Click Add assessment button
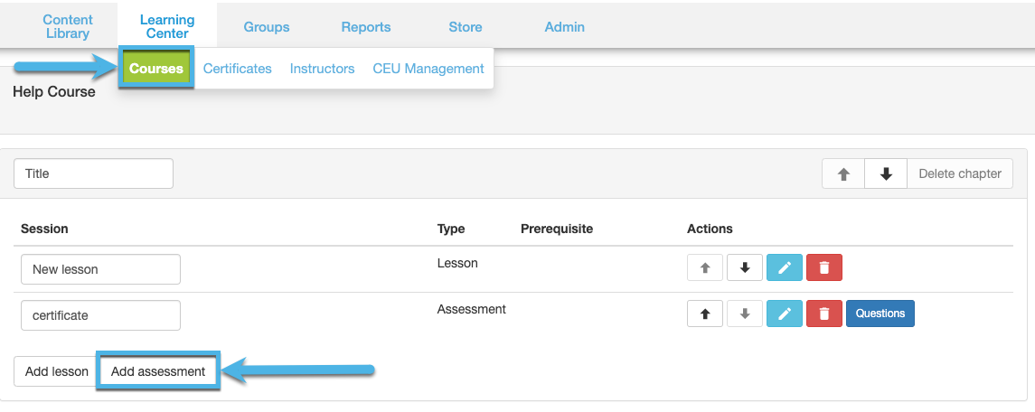This screenshot has width=1035, height=412. 158,371
